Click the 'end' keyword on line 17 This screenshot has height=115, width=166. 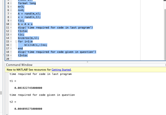coord(20,48)
